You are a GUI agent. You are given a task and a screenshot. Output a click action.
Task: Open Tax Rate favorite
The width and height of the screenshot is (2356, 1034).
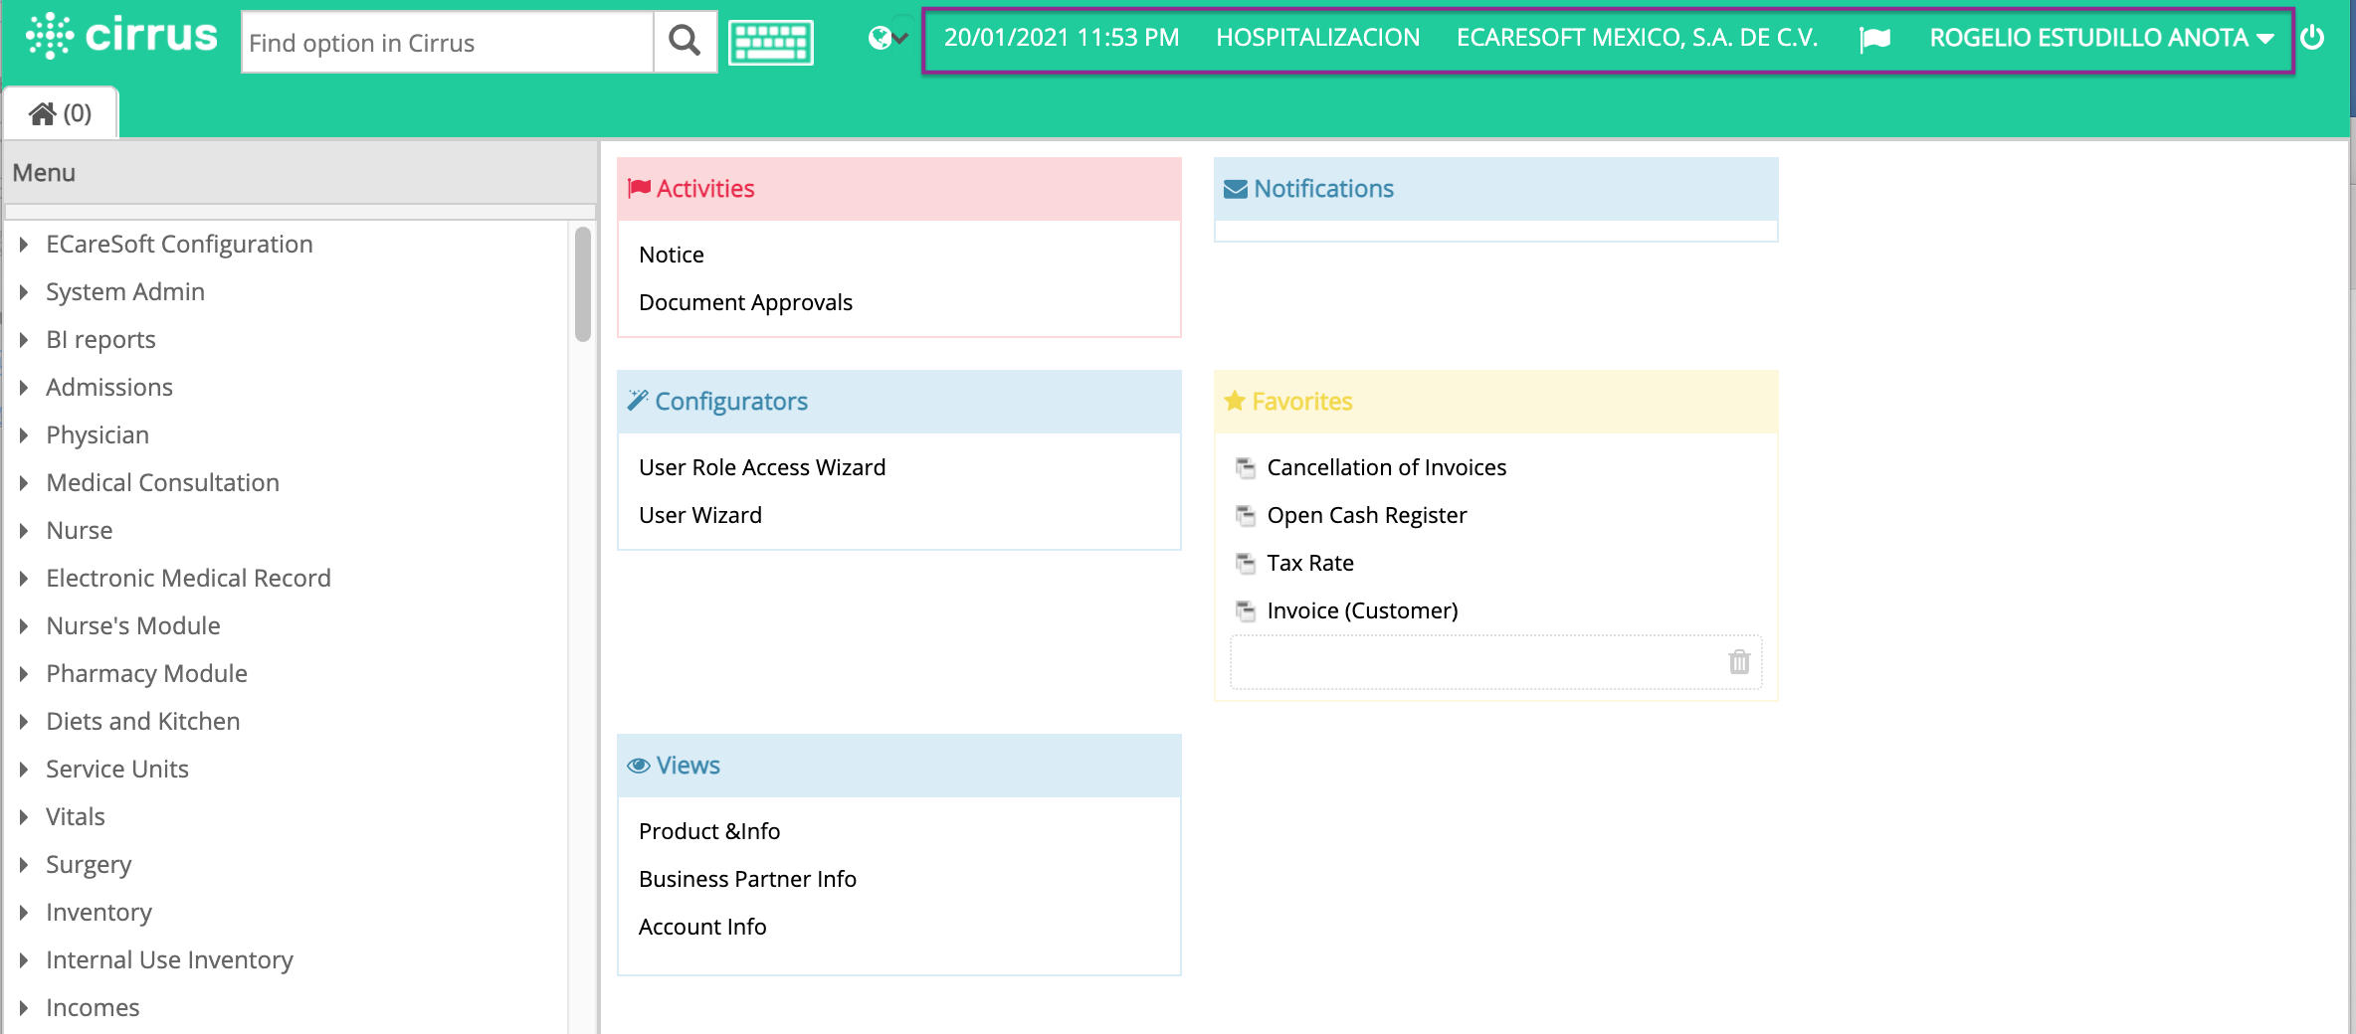pyautogui.click(x=1309, y=563)
